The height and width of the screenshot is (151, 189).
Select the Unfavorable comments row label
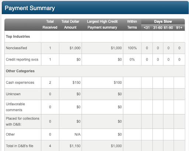(x=16, y=107)
